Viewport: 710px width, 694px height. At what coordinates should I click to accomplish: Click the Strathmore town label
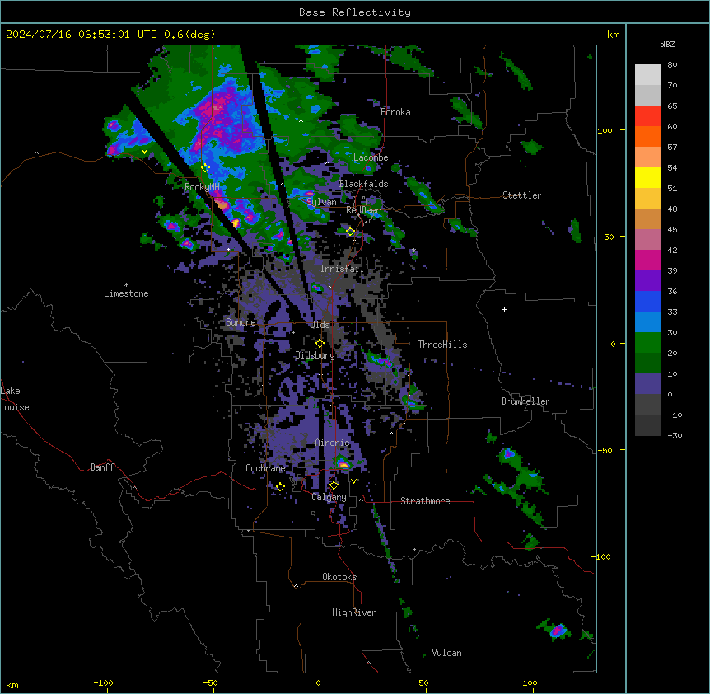[425, 501]
